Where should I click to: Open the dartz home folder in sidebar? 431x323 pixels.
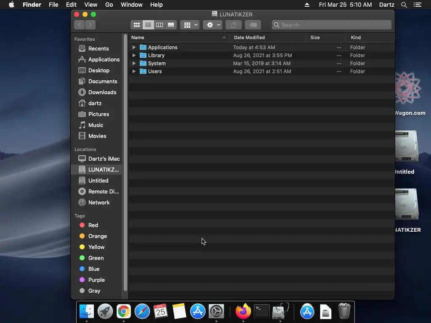97,103
